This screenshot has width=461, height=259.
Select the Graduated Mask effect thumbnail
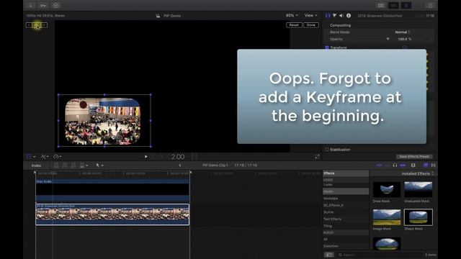pyautogui.click(x=418, y=189)
